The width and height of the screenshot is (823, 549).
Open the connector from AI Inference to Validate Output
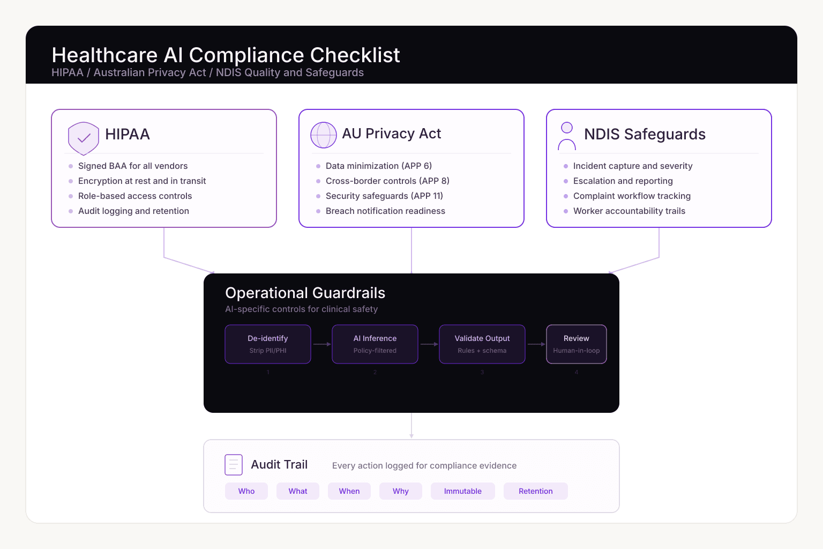pos(428,344)
